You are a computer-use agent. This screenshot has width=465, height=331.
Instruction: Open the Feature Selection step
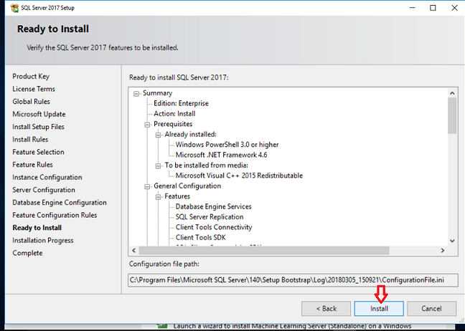click(38, 152)
